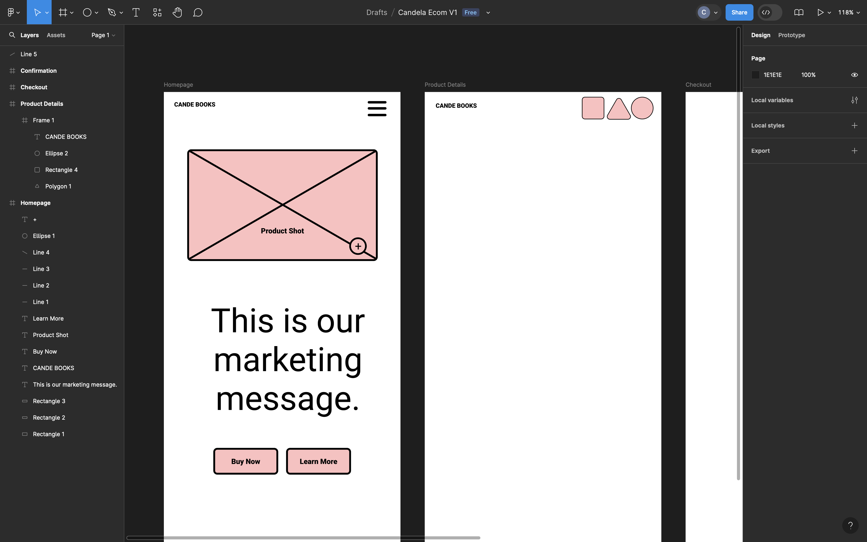Open the 118% zoom dropdown
Image resolution: width=867 pixels, height=542 pixels.
tap(849, 12)
